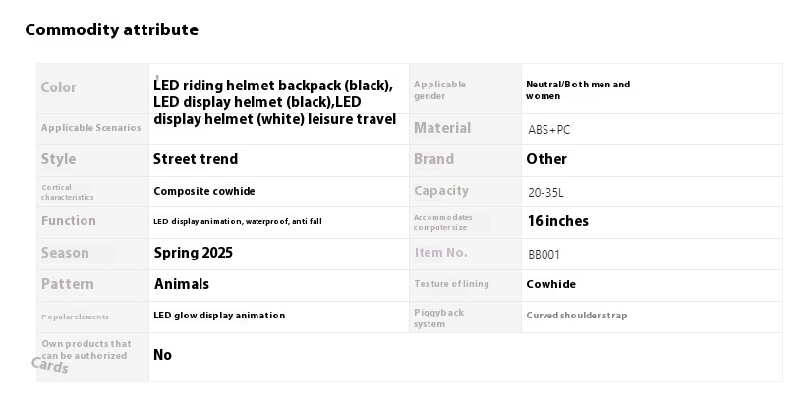The width and height of the screenshot is (801, 403).
Task: Select the BB001 item number
Action: click(544, 254)
